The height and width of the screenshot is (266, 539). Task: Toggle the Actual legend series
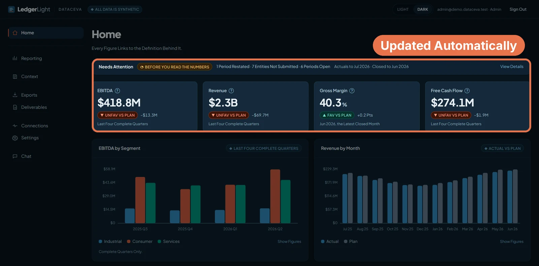[329, 241]
